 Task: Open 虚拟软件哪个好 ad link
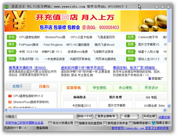click(x=83, y=68)
